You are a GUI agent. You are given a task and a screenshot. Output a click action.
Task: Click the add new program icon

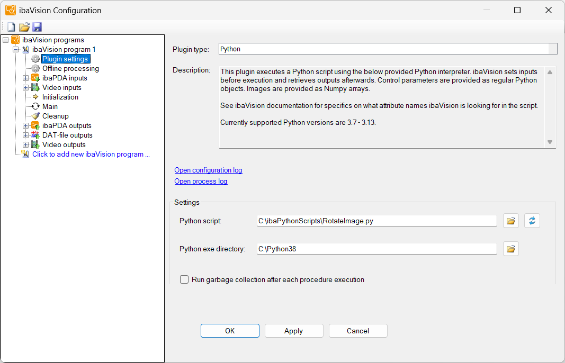coord(25,154)
